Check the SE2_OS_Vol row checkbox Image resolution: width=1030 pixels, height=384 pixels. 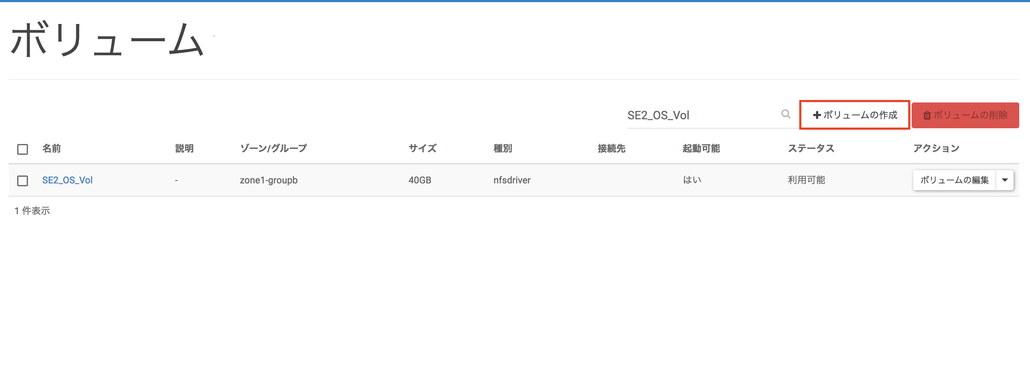coord(23,181)
